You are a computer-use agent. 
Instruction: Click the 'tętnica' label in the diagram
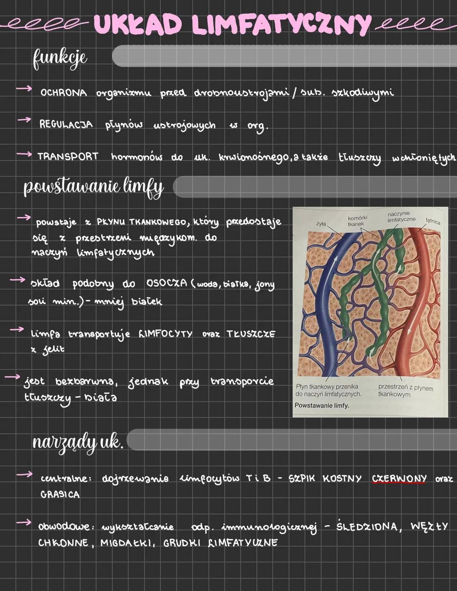tap(432, 221)
